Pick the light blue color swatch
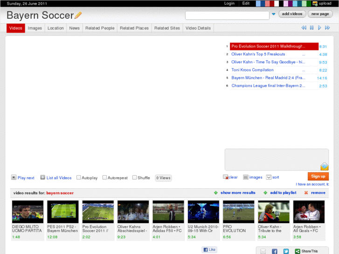 pos(258,3)
